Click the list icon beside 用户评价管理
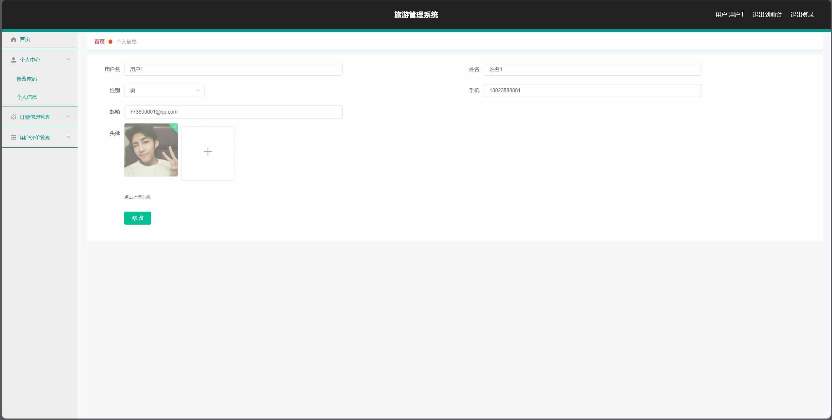 coord(14,138)
